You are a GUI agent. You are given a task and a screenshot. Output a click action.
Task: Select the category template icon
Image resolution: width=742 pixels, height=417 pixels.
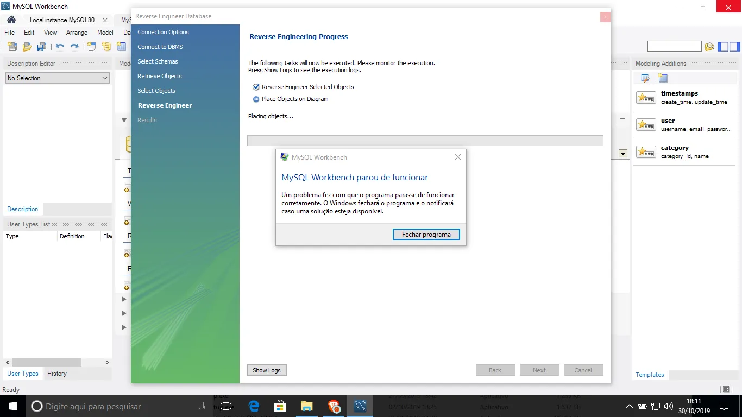646,152
